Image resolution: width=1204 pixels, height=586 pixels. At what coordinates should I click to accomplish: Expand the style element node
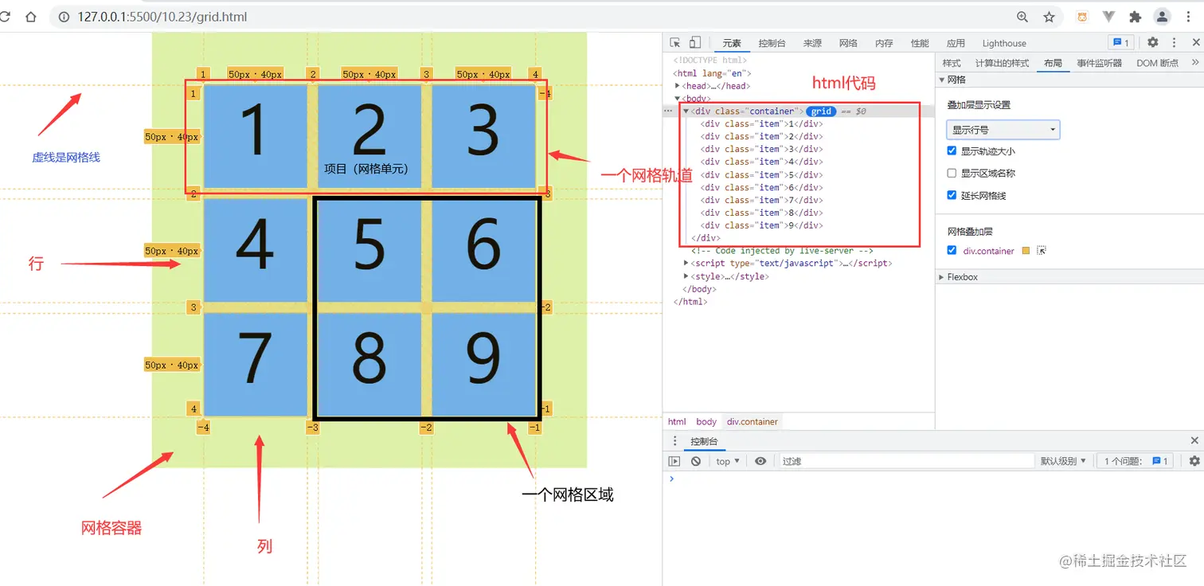pos(686,276)
